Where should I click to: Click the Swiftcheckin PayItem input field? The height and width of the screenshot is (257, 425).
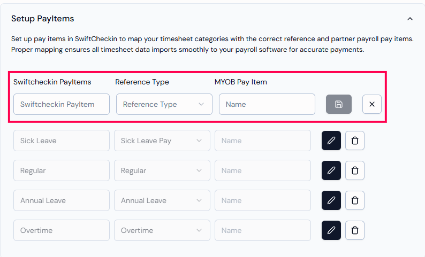click(61, 104)
